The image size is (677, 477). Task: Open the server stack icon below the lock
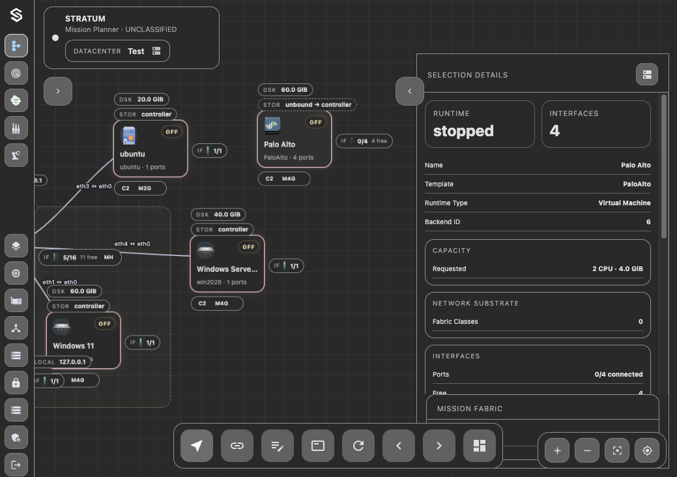[x=16, y=410]
